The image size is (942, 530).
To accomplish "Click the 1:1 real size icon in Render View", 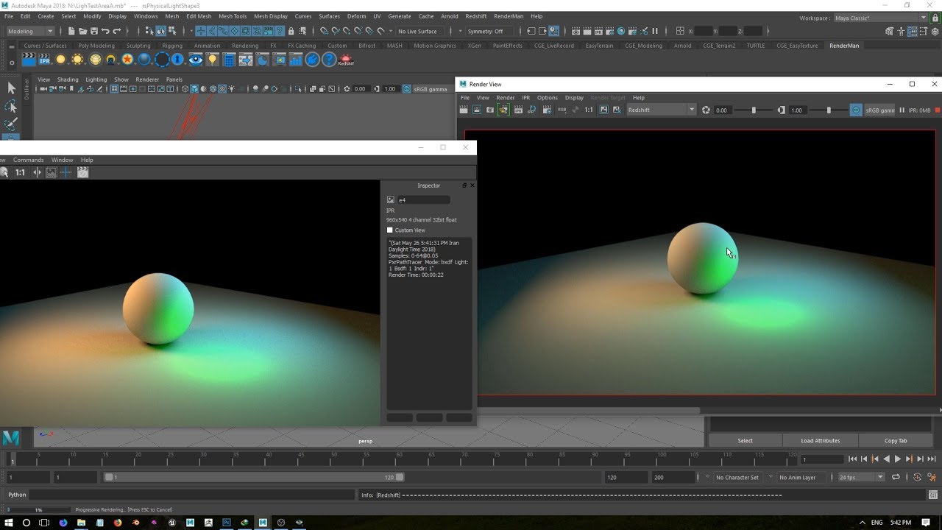I will [589, 110].
